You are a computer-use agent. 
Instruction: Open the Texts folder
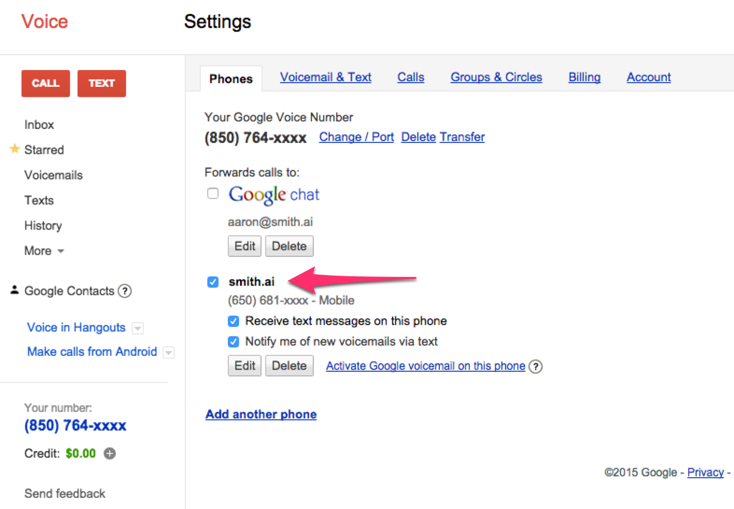[39, 200]
